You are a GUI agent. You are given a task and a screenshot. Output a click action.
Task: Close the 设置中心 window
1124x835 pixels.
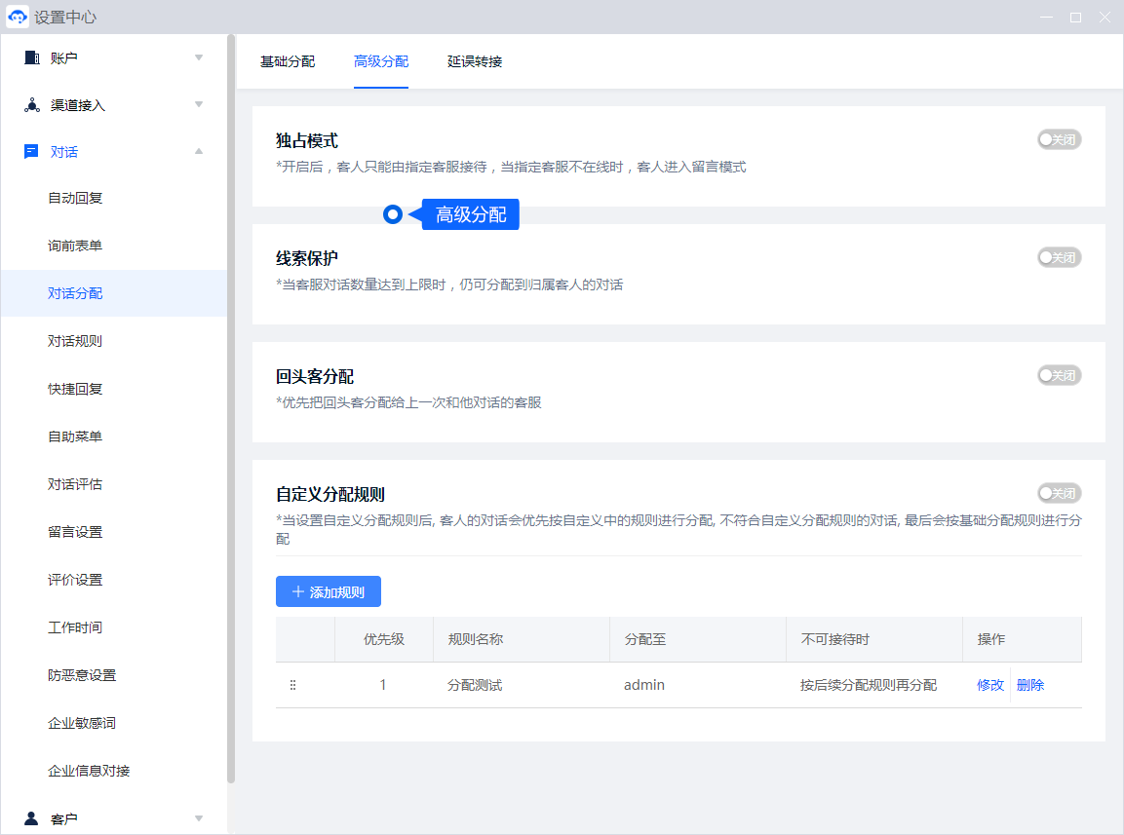point(1105,18)
